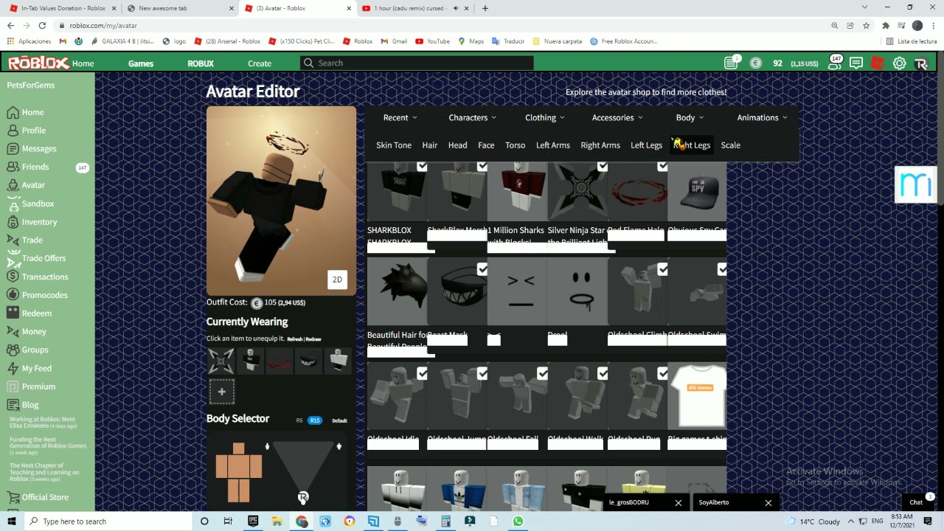Click the search magnifier icon
The height and width of the screenshot is (531, 944).
308,63
